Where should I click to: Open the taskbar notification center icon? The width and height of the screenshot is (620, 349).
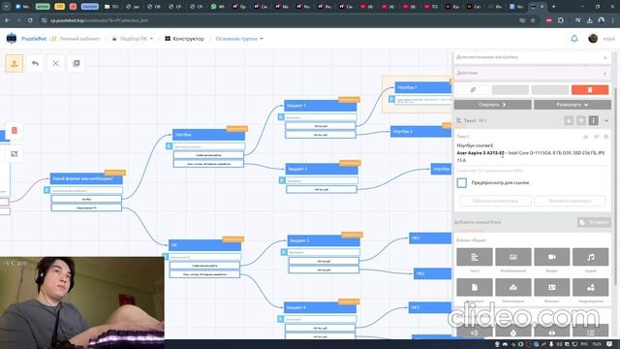pyautogui.click(x=610, y=344)
